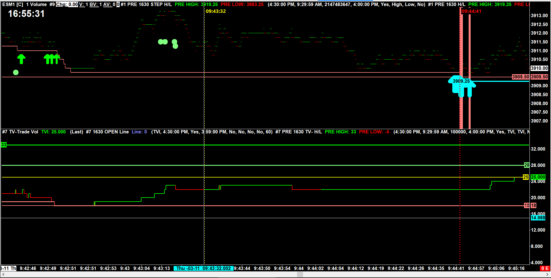Image resolution: width=551 pixels, height=278 pixels.
Task: Click the 3911.00 price on the scale
Action: tap(539, 51)
